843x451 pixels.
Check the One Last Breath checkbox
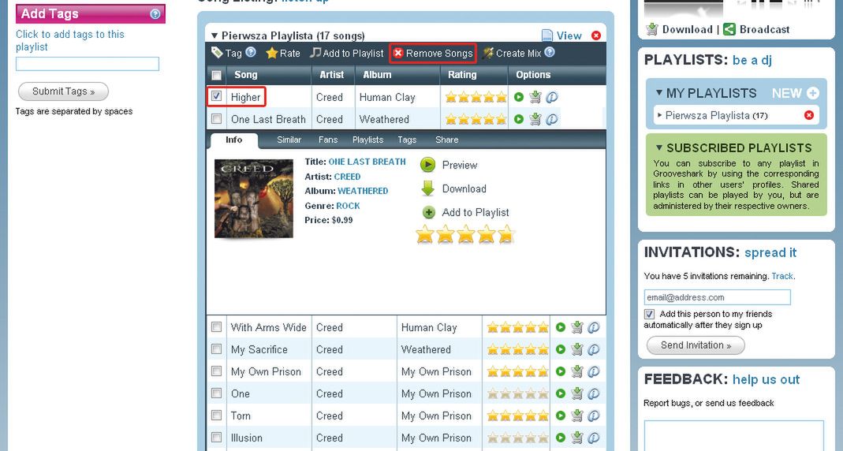[216, 118]
